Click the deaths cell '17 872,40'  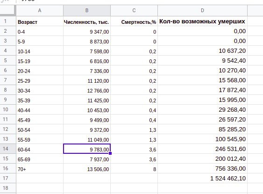tap(202, 90)
